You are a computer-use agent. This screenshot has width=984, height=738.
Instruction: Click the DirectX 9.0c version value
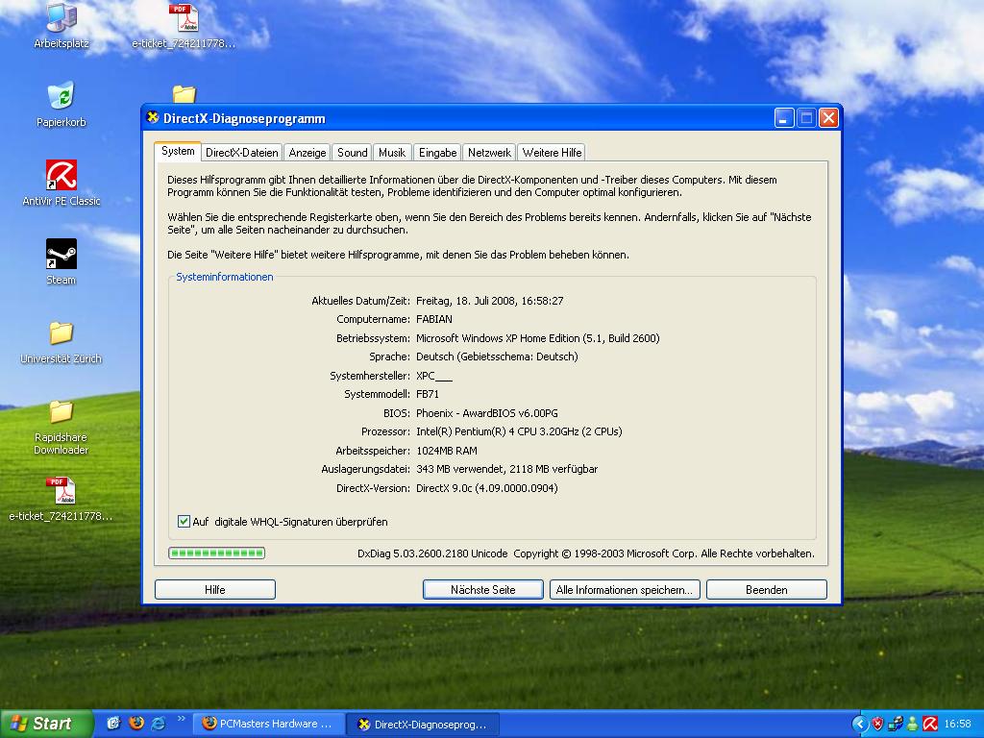pos(487,487)
